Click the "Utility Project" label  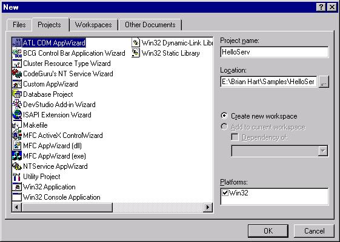point(42,177)
